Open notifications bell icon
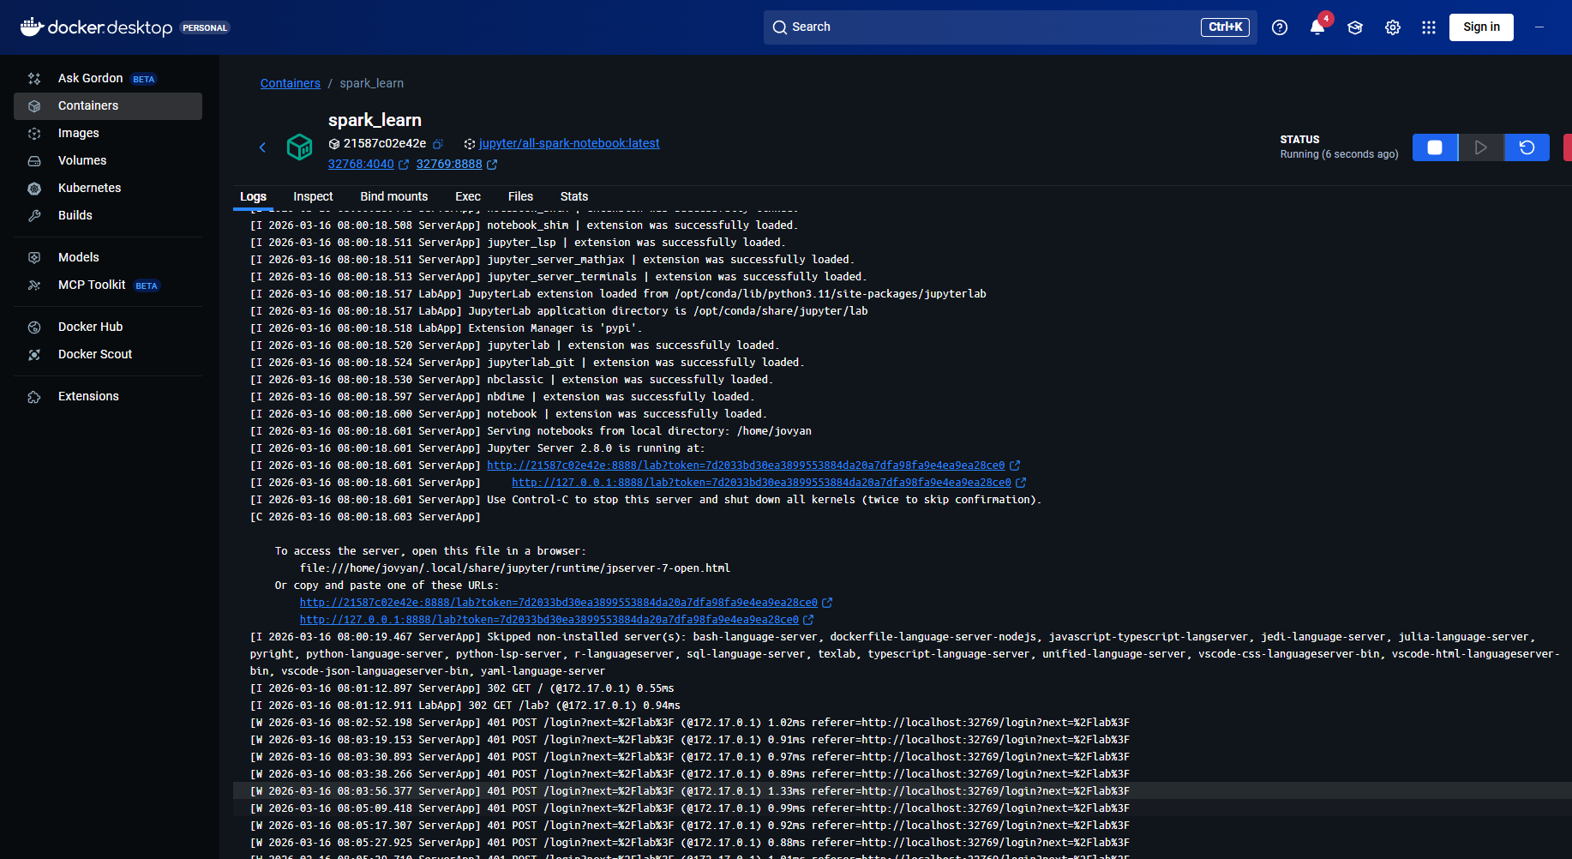The height and width of the screenshot is (859, 1572). pos(1317,27)
